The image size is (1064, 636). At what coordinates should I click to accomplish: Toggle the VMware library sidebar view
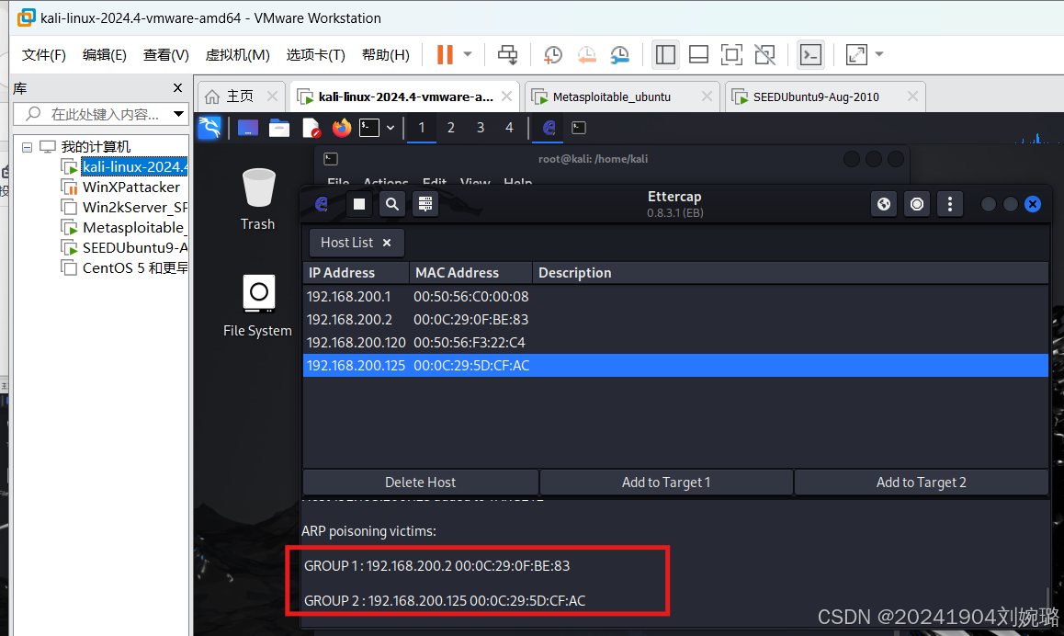(665, 54)
